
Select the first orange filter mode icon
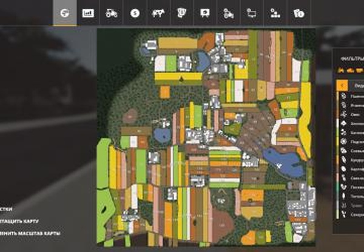[341, 70]
